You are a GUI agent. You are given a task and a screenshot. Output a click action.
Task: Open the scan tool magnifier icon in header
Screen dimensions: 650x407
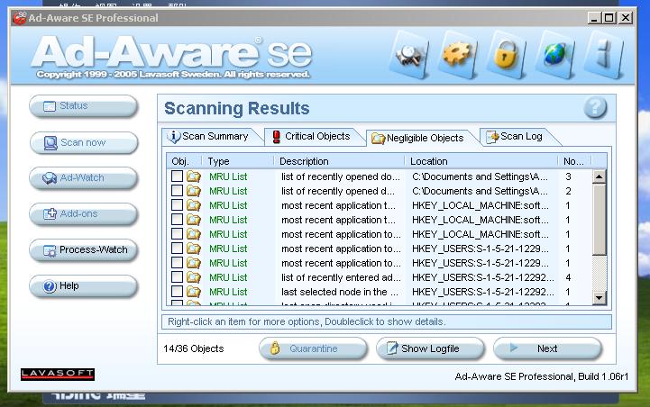[410, 56]
